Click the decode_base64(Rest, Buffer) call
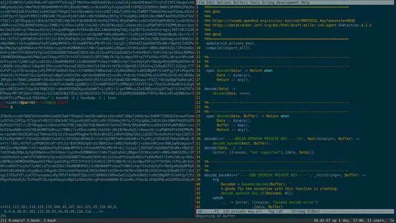Screen dimensions: 396x223 coord(241,143)
